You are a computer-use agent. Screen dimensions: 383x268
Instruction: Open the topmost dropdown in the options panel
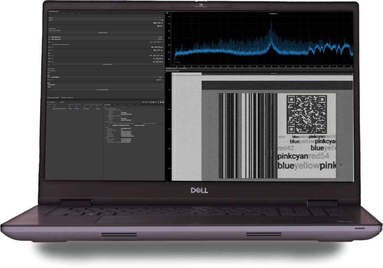point(105,18)
